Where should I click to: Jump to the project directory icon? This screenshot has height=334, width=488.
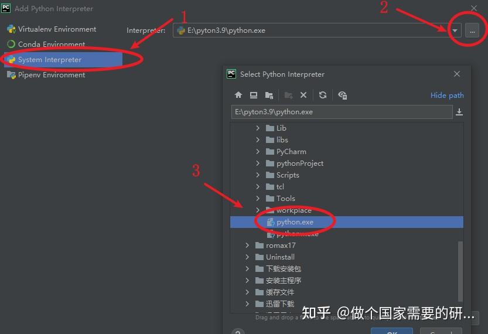pyautogui.click(x=269, y=95)
